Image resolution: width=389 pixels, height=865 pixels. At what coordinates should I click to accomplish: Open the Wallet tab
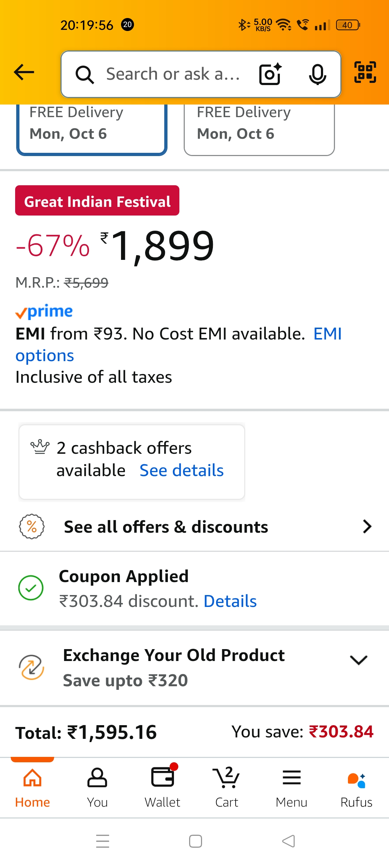162,787
